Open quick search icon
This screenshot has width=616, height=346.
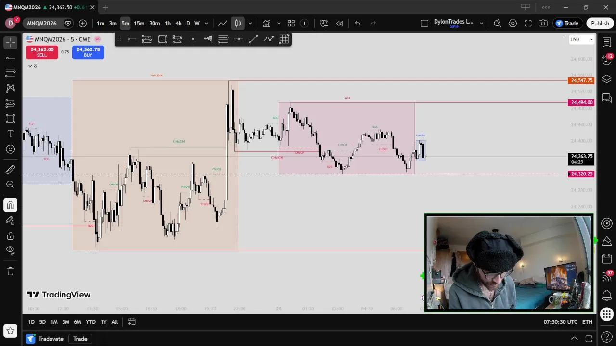pos(498,23)
